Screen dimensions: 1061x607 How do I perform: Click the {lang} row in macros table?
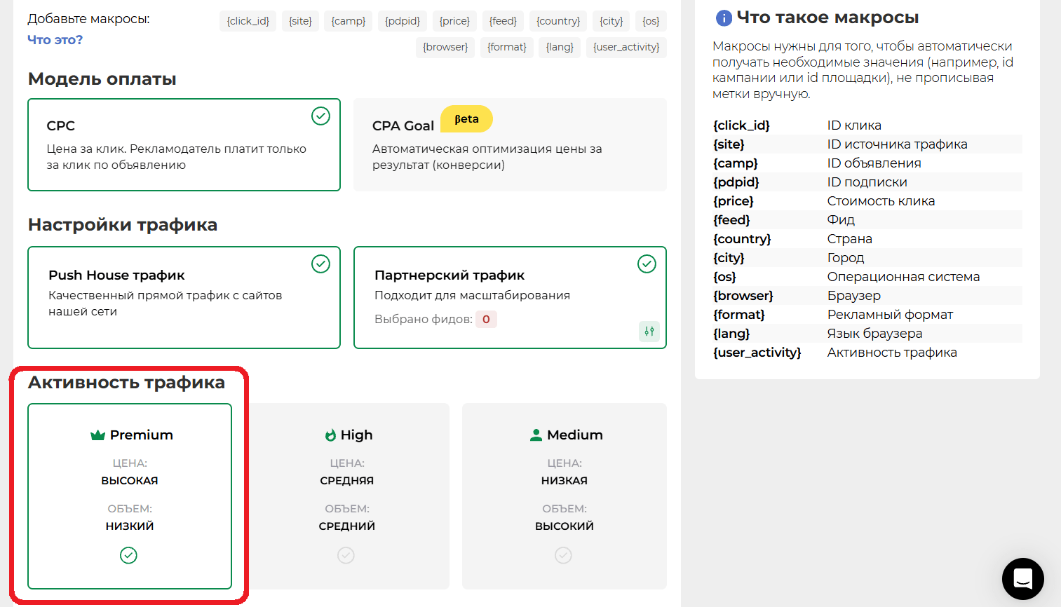click(x=867, y=334)
